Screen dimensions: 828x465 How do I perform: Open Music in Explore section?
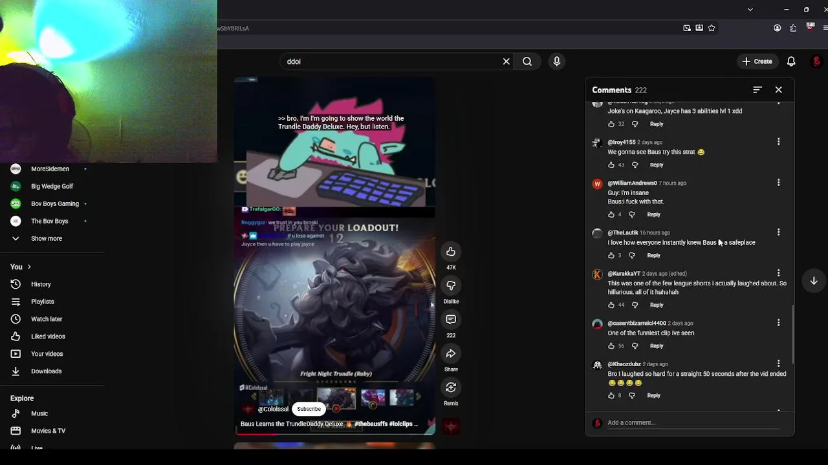tap(39, 413)
